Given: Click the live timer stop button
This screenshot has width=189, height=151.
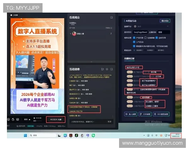Looking at the screenshot, I should [x=56, y=120].
